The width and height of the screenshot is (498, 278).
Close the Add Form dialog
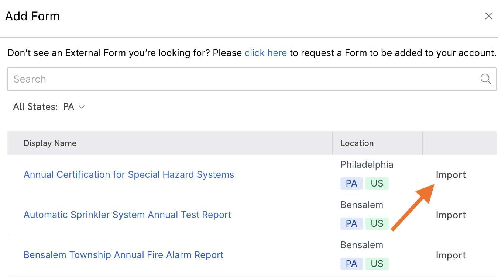488,16
